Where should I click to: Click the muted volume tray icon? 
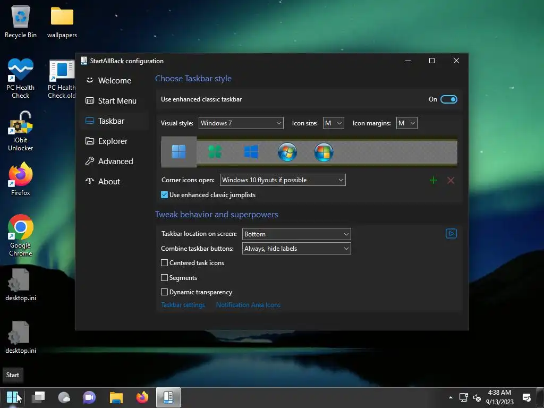tap(477, 397)
